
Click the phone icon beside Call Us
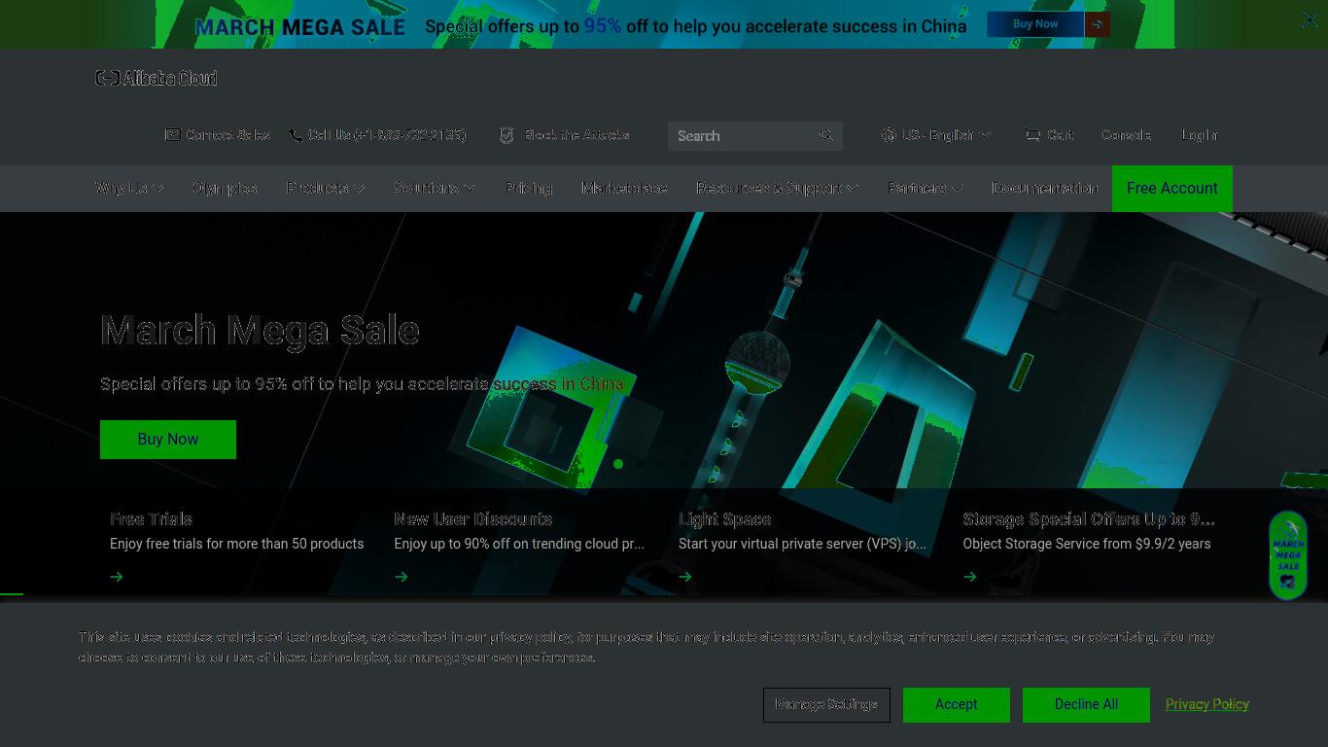click(296, 135)
